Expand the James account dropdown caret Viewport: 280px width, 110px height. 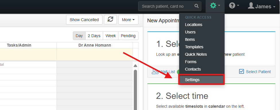pyautogui.click(x=274, y=7)
